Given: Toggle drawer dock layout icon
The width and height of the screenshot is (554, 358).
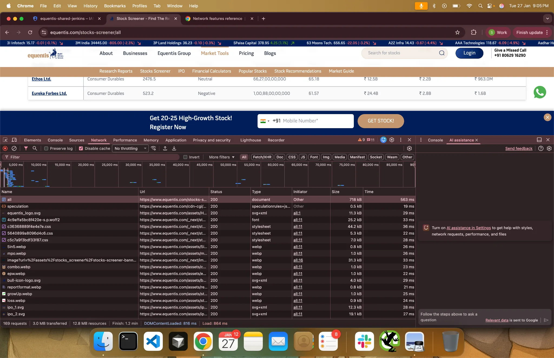Looking at the screenshot, I should click(539, 140).
